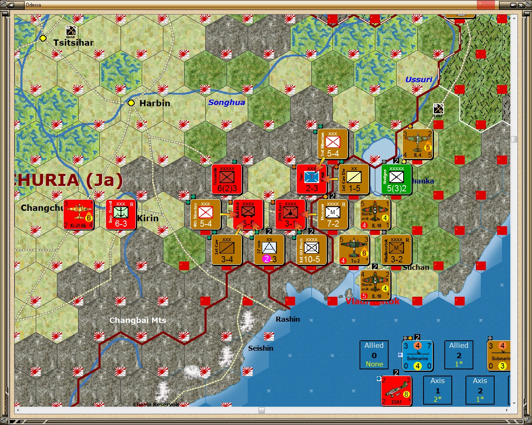The image size is (532, 425).
Task: Click the Suchan town label
Action: [416, 267]
